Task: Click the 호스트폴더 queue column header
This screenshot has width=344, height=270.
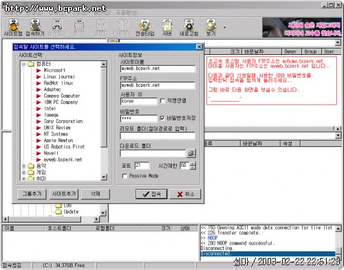Action: pos(69,228)
